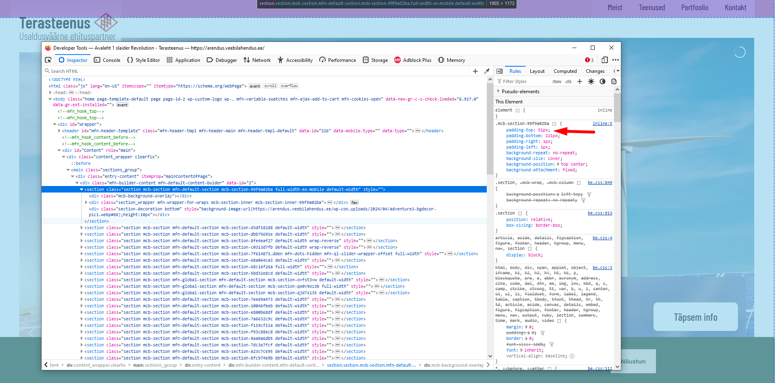Image resolution: width=775 pixels, height=383 pixels.
Task: Click the Täpsem info button on webpage
Action: (696, 317)
